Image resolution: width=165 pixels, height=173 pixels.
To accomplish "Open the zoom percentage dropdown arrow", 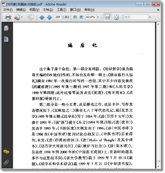I will (98, 17).
